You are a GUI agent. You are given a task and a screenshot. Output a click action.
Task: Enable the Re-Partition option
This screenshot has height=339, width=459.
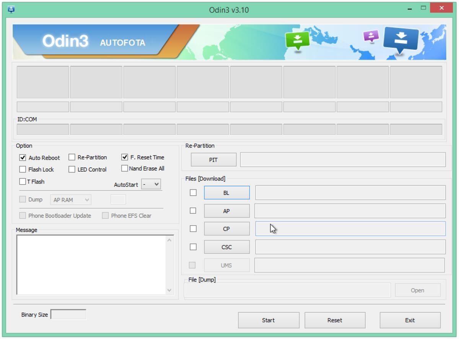[72, 157]
